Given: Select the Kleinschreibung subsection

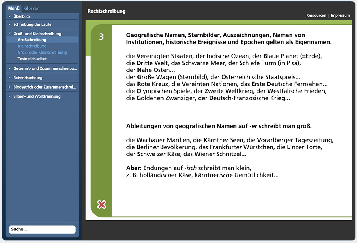Looking at the screenshot, I should [x=32, y=46].
